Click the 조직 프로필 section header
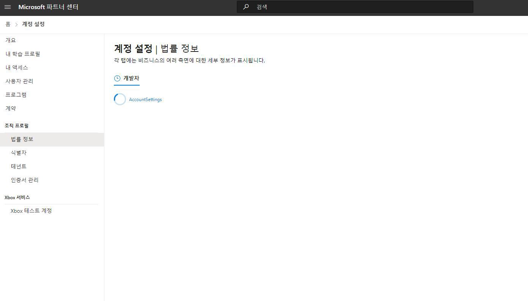The image size is (528, 301). [x=17, y=126]
